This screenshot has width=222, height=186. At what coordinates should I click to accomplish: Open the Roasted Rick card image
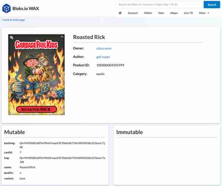[x=36, y=75]
